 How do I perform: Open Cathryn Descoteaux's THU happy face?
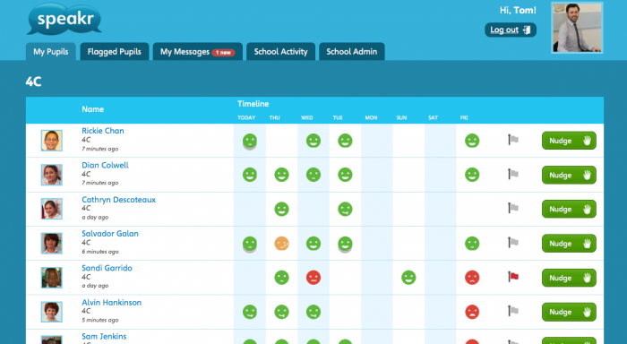pyautogui.click(x=281, y=210)
